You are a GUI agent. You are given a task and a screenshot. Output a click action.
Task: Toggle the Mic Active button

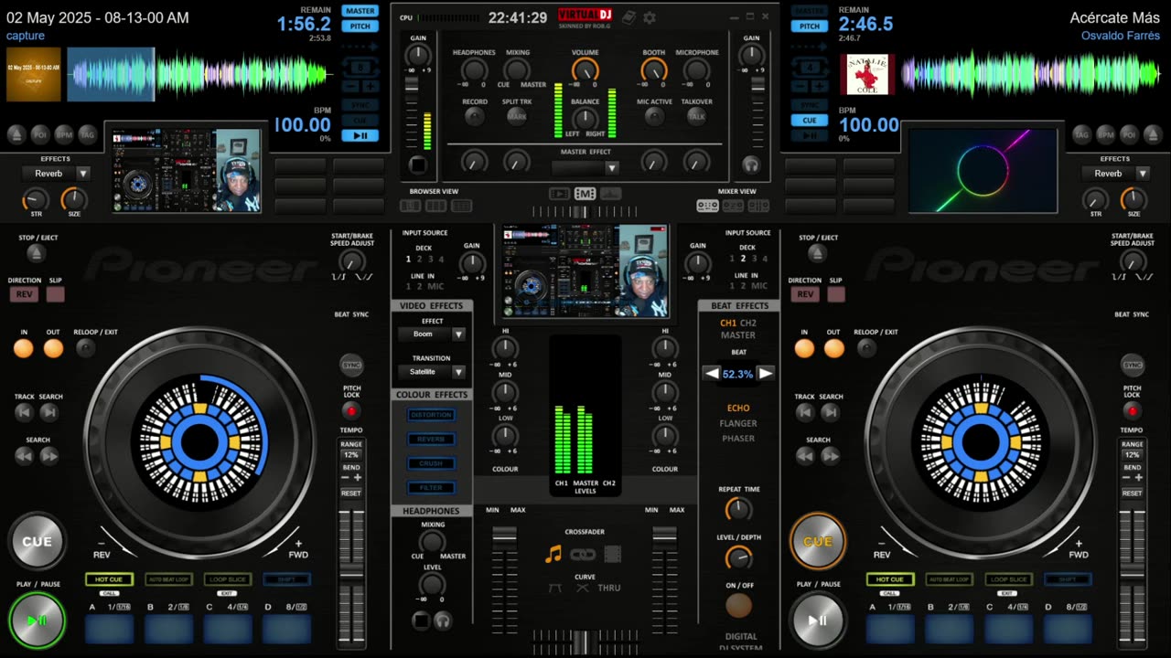click(x=654, y=116)
